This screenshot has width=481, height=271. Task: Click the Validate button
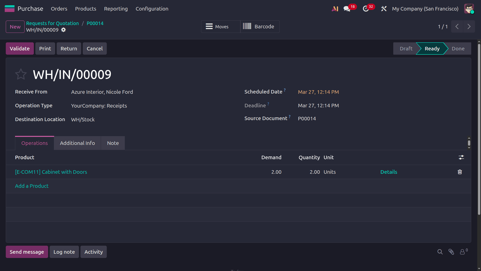point(20,48)
